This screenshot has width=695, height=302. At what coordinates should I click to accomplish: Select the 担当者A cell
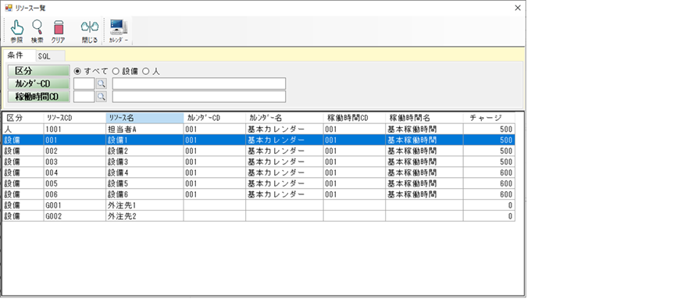(144, 129)
